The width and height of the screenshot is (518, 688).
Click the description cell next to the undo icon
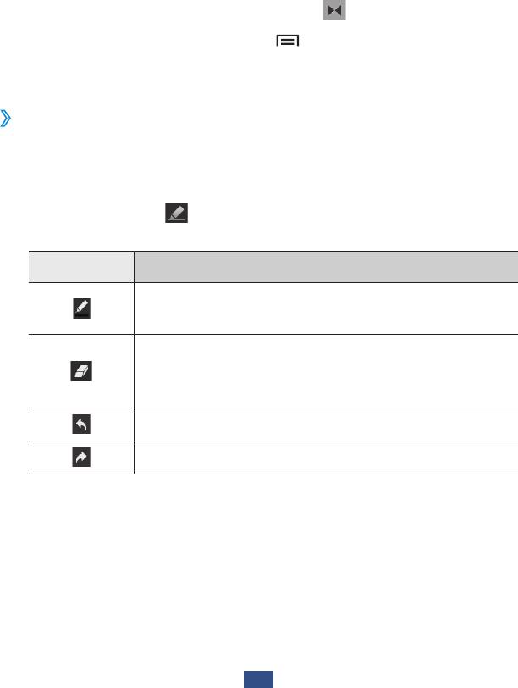coord(325,424)
